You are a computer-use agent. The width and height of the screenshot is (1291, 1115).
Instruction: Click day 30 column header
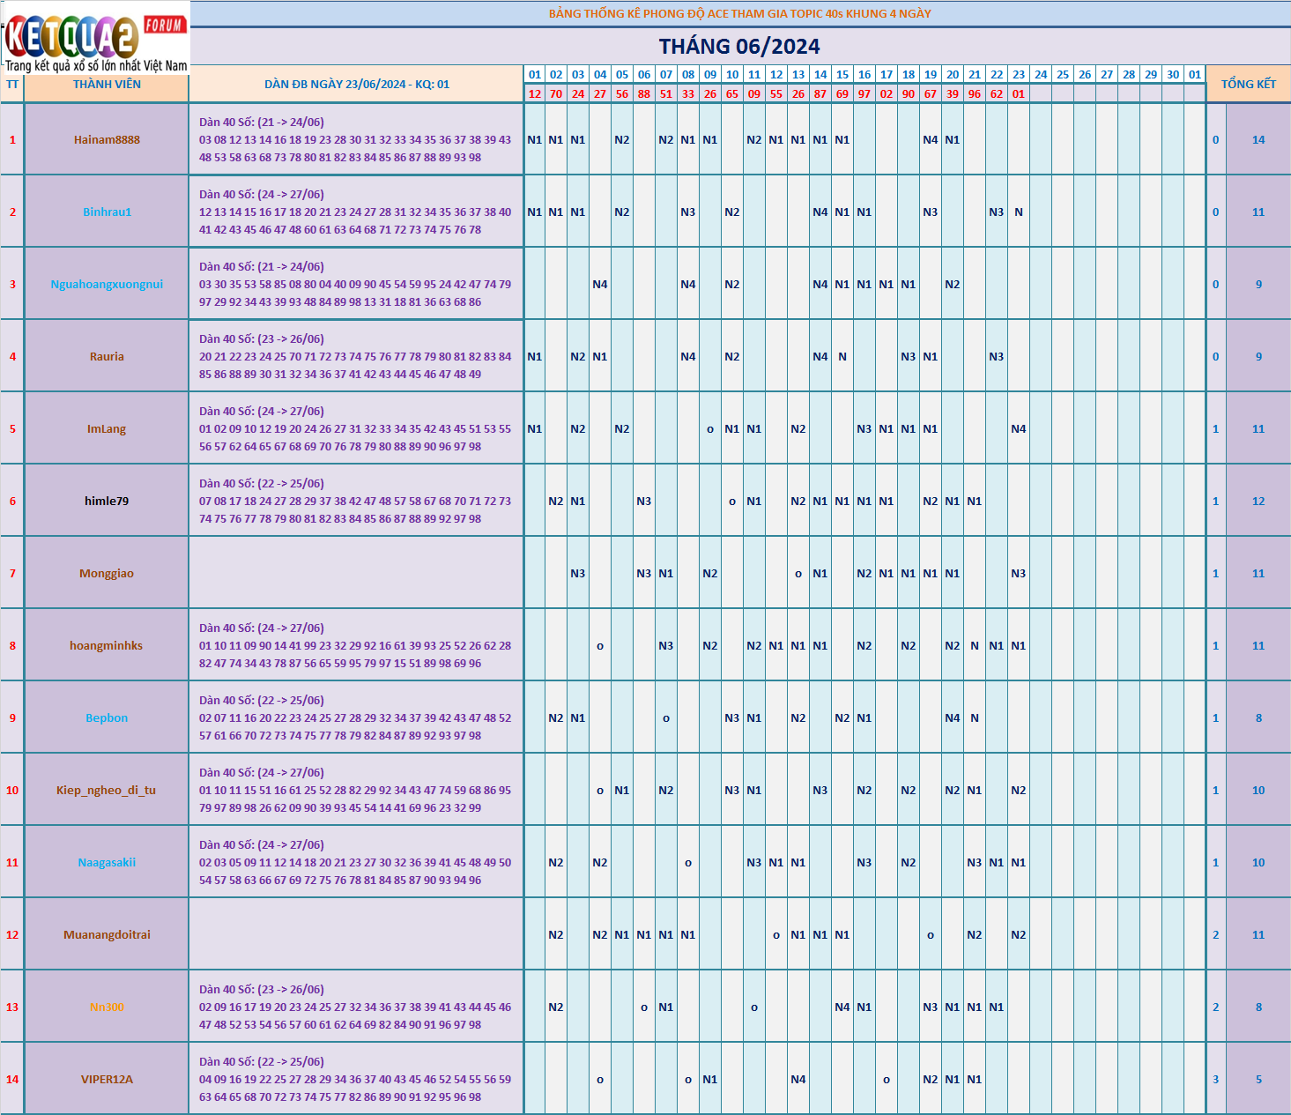pos(1173,74)
